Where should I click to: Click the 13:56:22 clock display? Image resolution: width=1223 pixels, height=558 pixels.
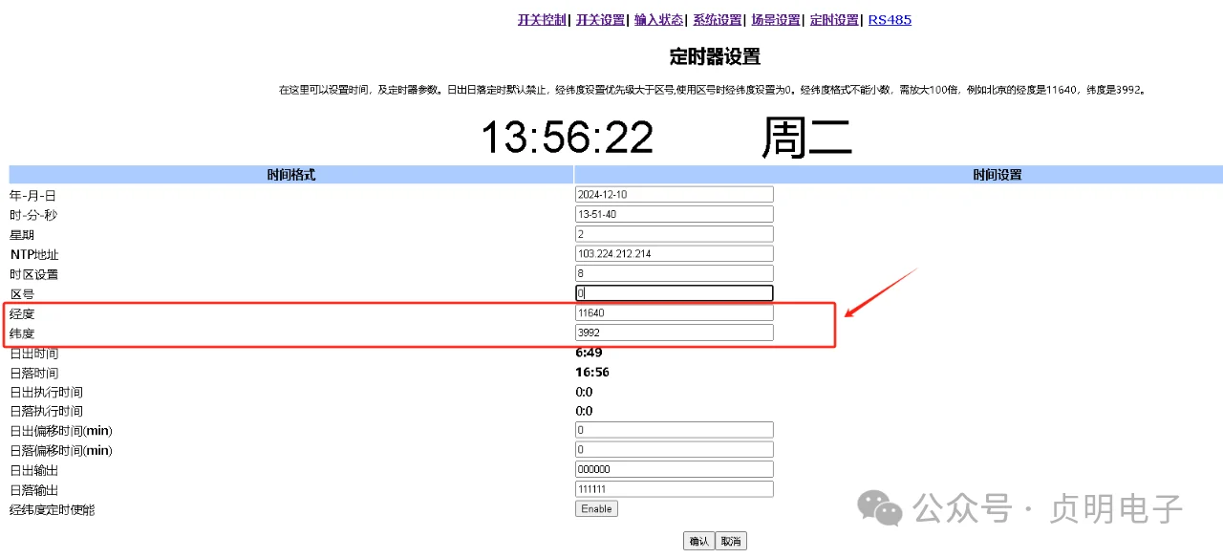567,138
